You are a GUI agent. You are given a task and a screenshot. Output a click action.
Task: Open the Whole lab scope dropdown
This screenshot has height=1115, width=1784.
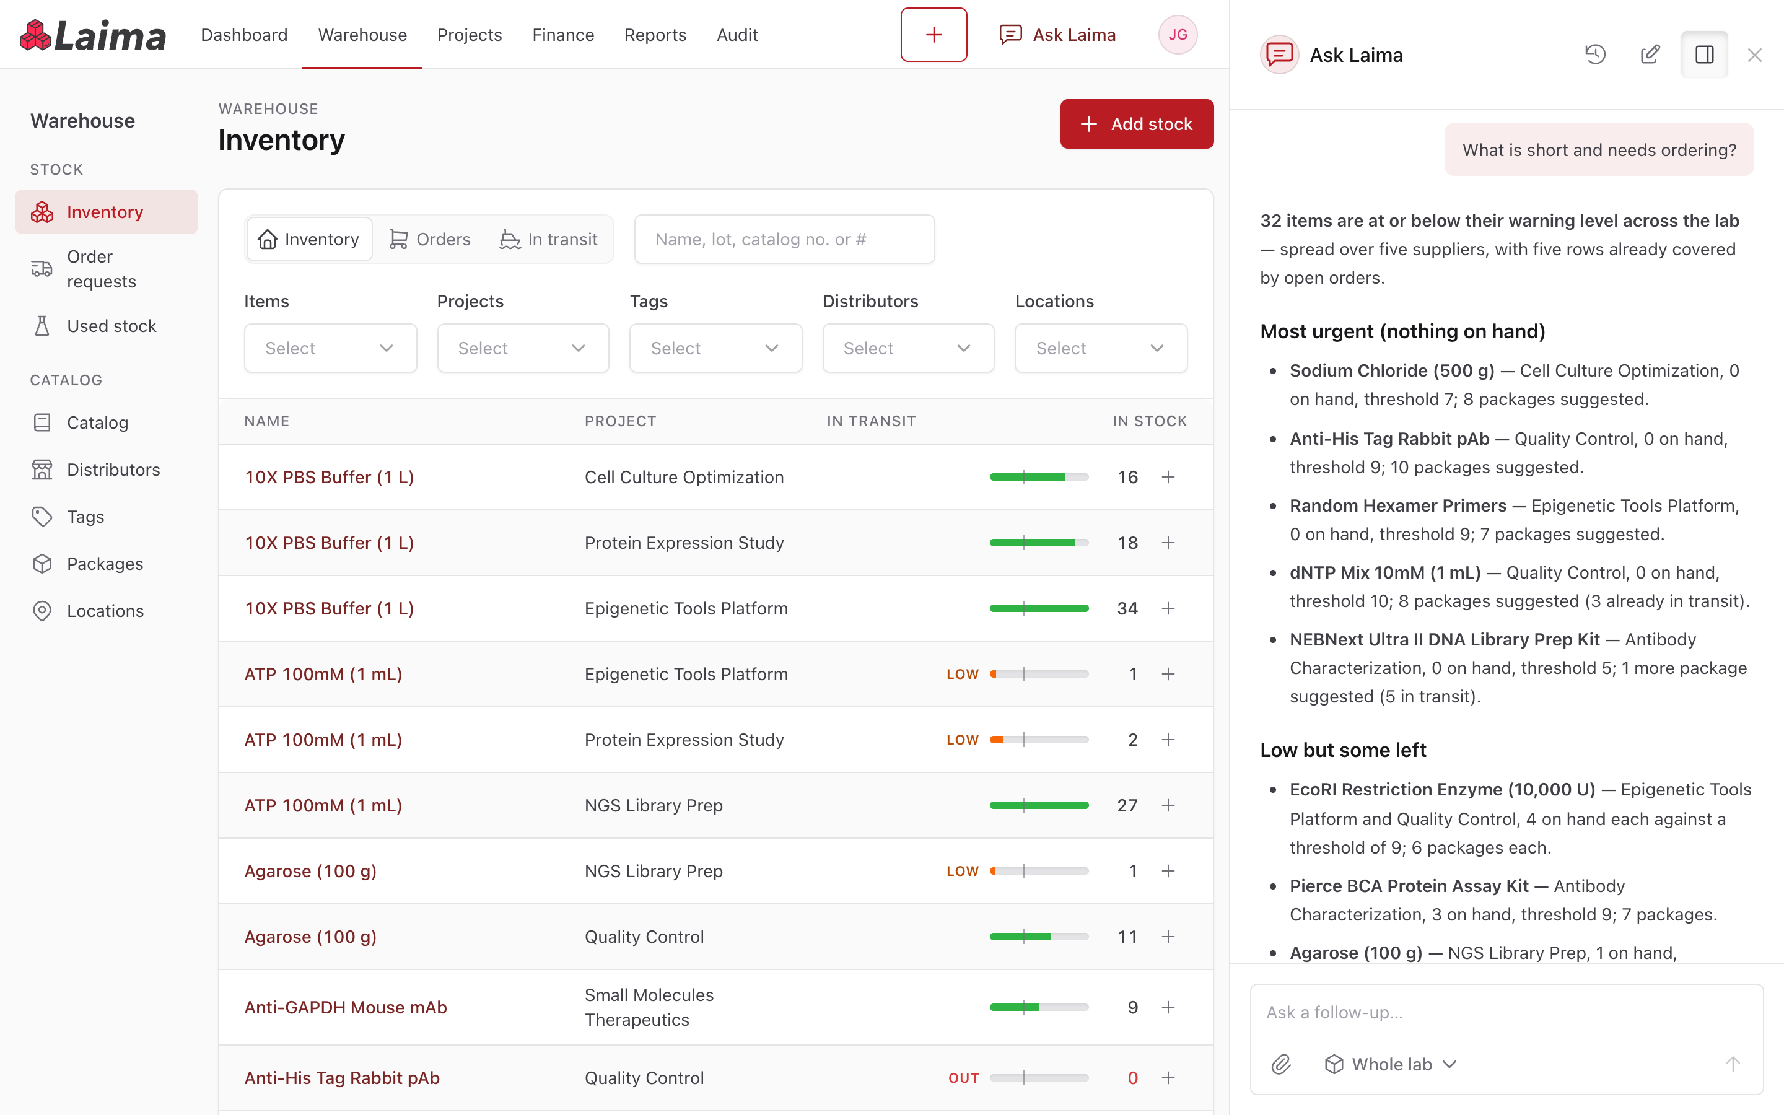click(x=1390, y=1064)
